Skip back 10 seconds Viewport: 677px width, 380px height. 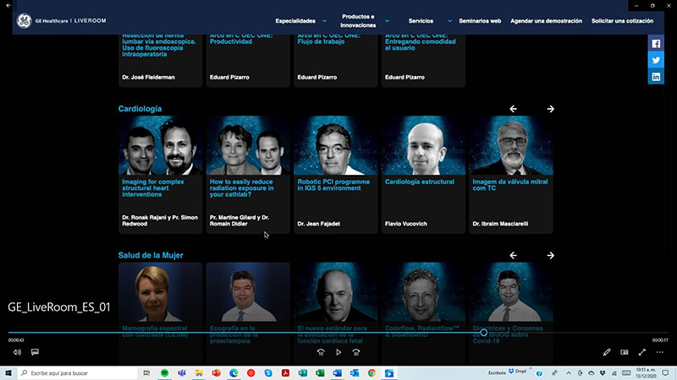321,352
